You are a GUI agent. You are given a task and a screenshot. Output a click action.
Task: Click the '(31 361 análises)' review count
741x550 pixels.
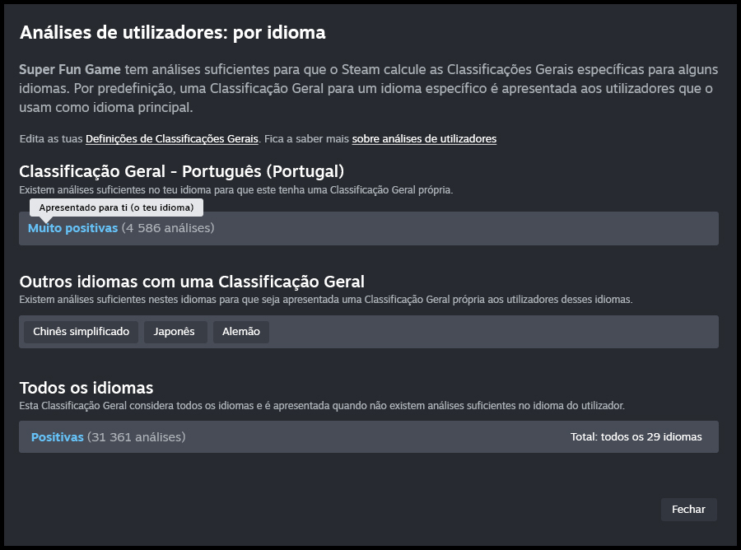pyautogui.click(x=136, y=437)
